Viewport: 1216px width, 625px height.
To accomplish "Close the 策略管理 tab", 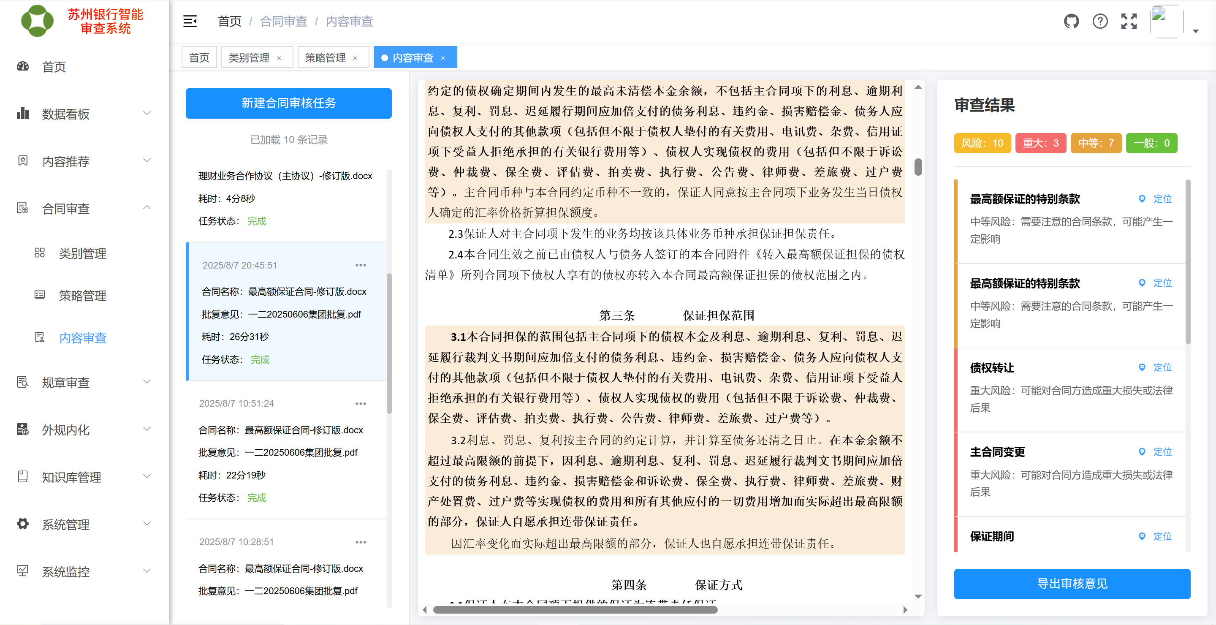I will (355, 58).
